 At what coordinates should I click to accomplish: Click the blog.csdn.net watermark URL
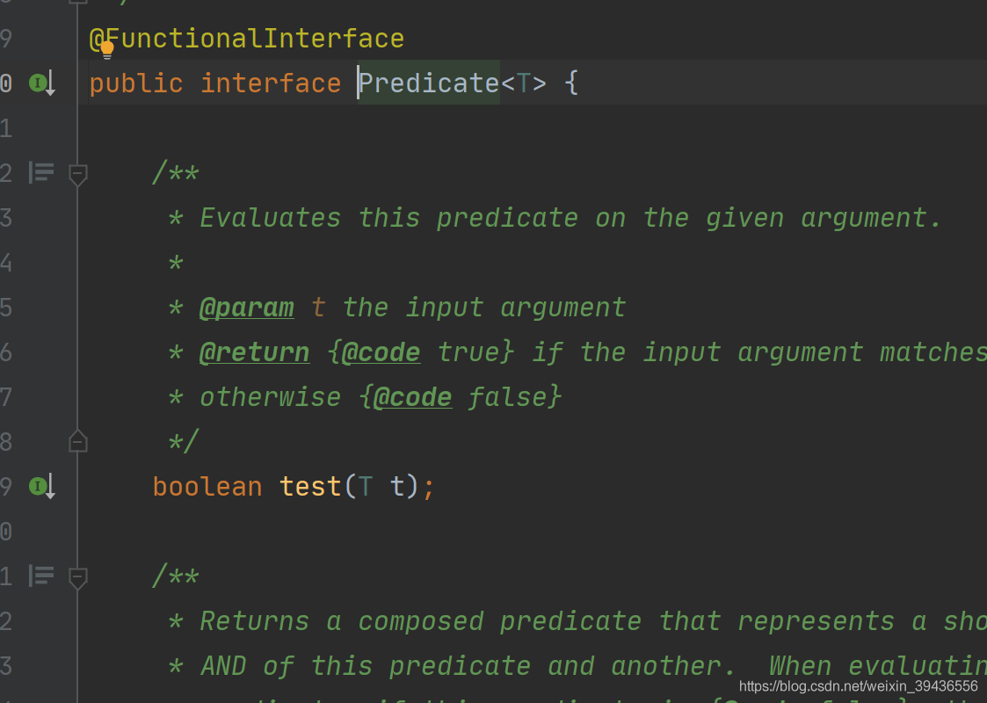tap(858, 686)
